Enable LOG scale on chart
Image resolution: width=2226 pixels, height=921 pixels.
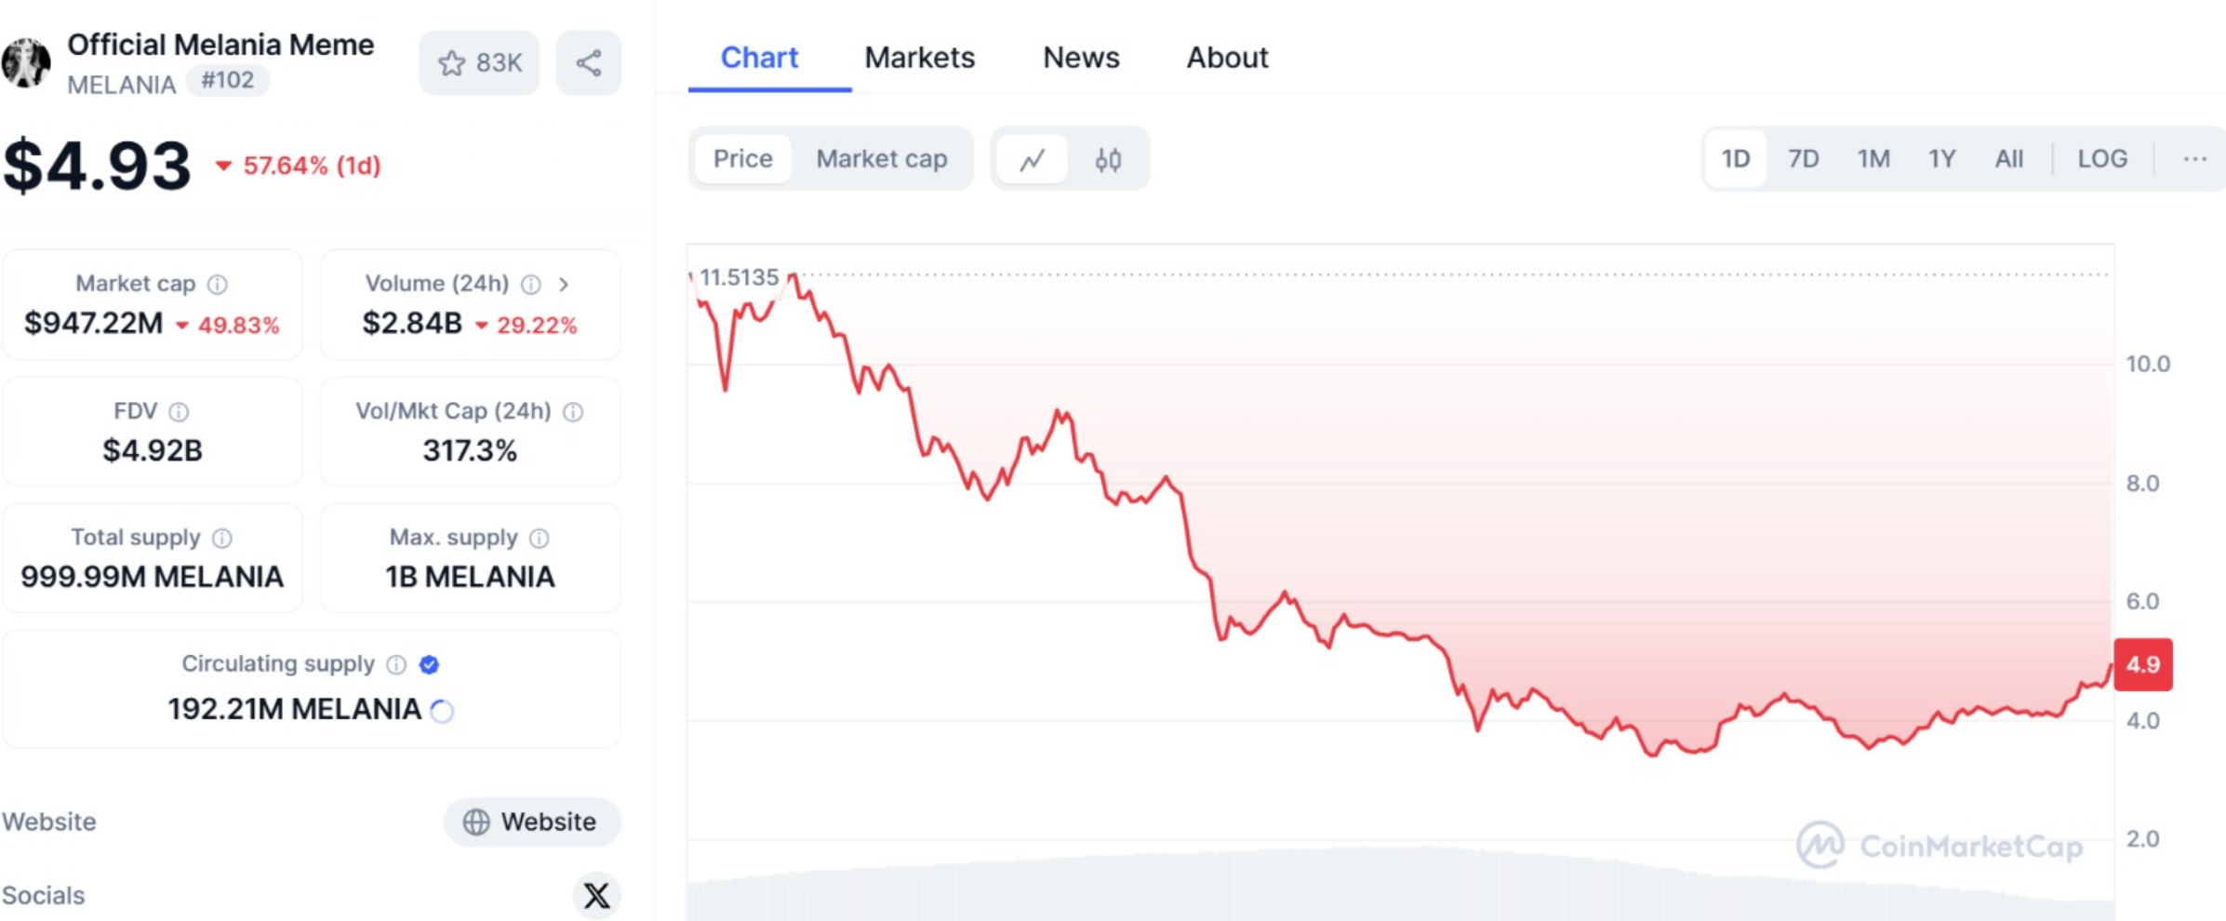coord(2101,159)
